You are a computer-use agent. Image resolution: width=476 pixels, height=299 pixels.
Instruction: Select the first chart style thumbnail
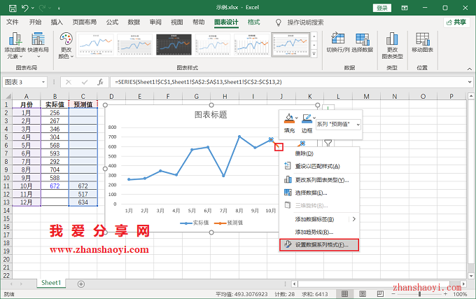(96, 45)
